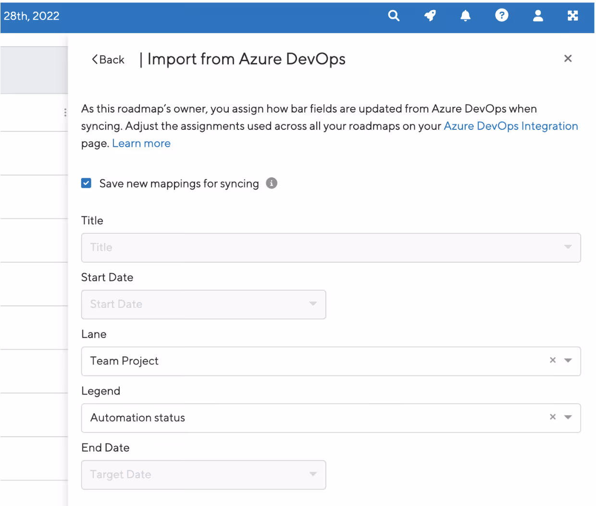The width and height of the screenshot is (596, 506).
Task: Open the vertical dots row menu
Action: (65, 113)
